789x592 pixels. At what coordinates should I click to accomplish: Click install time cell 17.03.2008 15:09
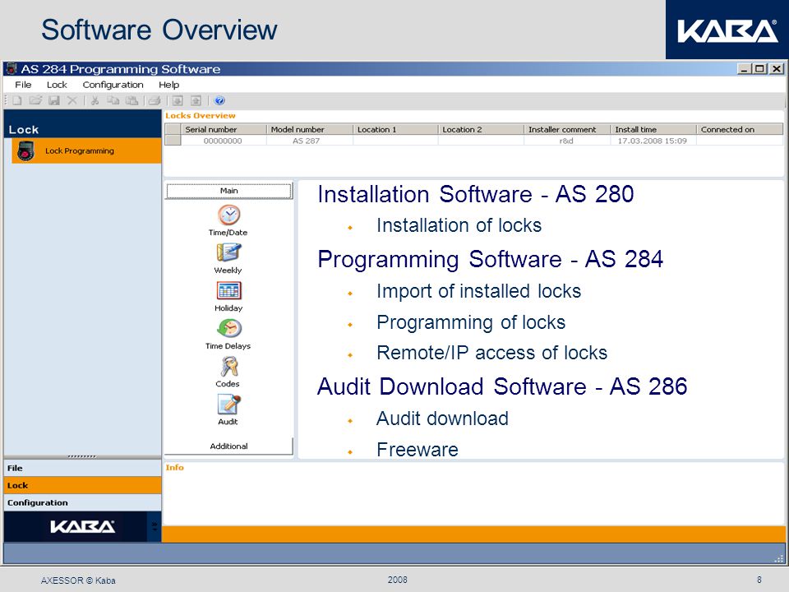(x=652, y=141)
